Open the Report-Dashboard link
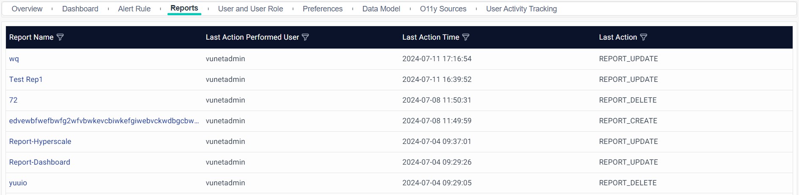Screen dimensions: 799x195 tap(40, 162)
